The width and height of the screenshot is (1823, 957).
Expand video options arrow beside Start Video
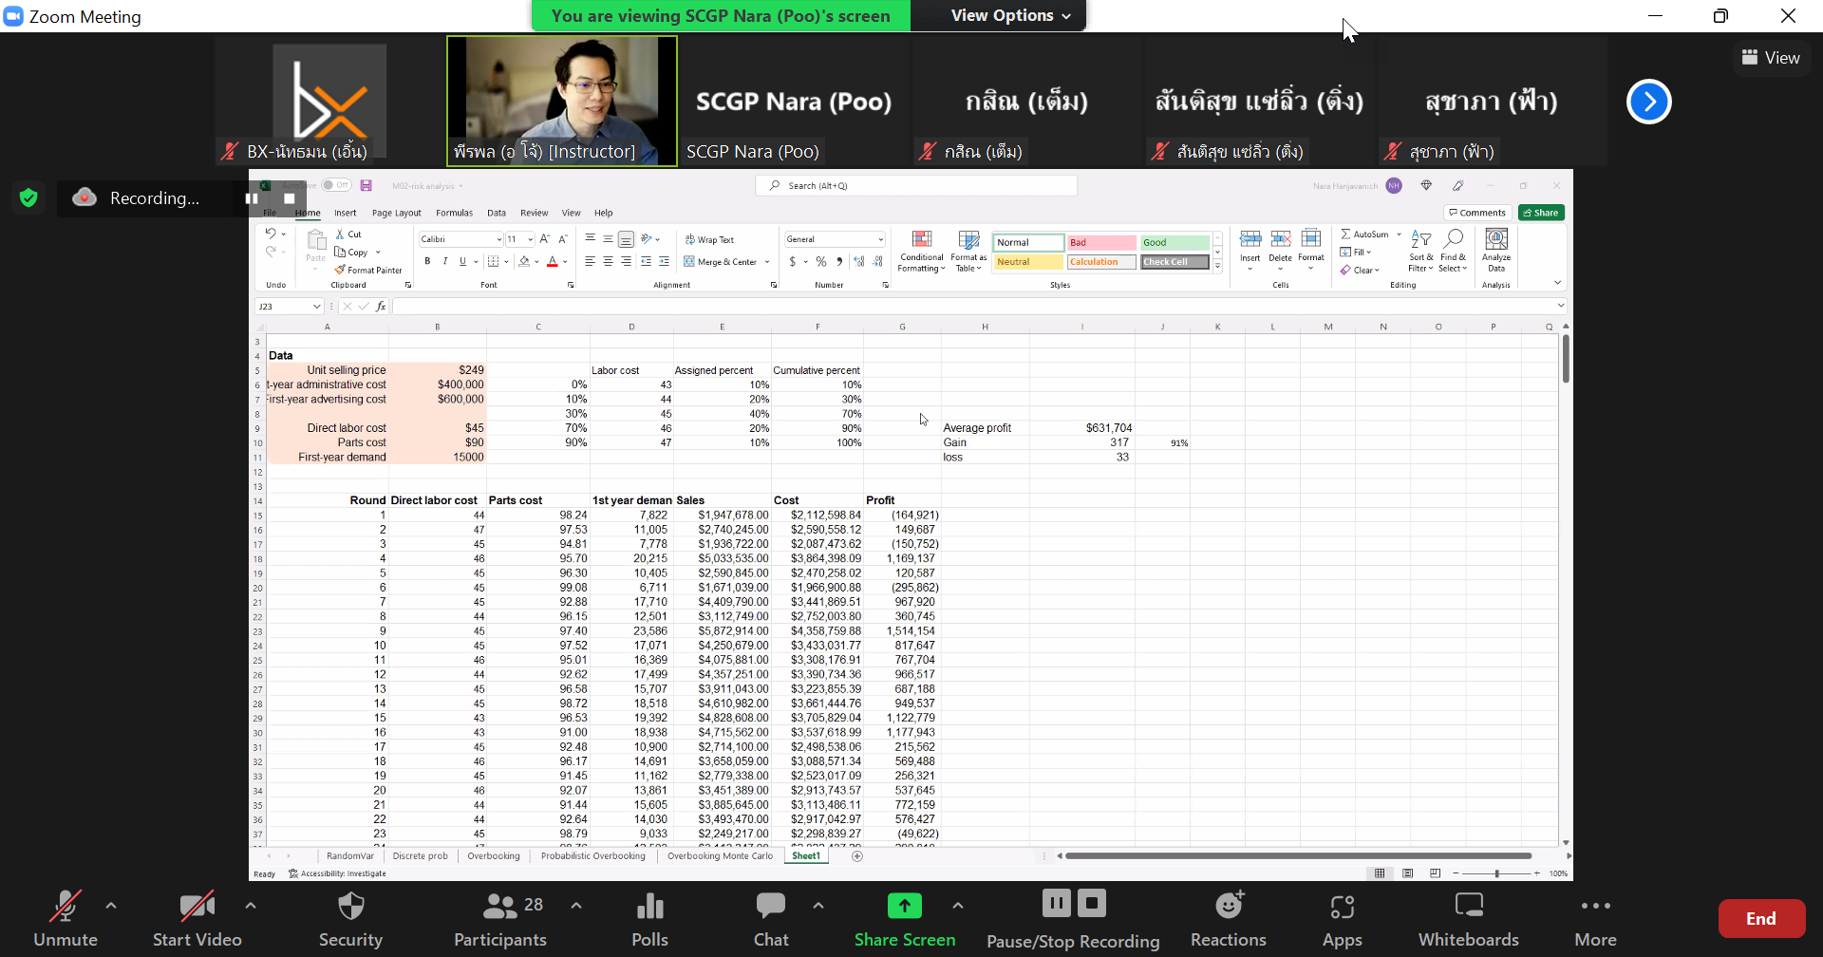click(x=251, y=906)
